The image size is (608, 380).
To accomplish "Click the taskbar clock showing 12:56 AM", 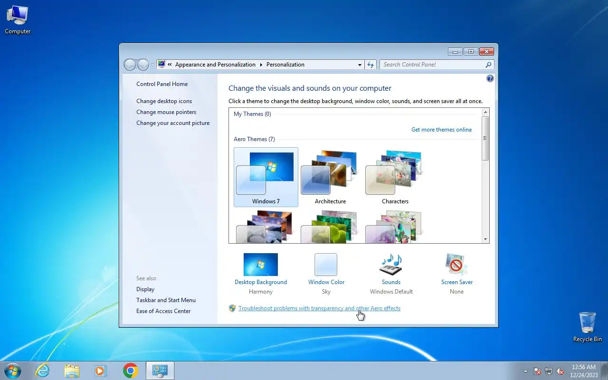I will [x=584, y=371].
